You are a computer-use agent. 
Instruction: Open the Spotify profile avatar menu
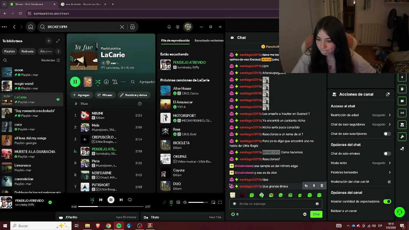(x=188, y=27)
